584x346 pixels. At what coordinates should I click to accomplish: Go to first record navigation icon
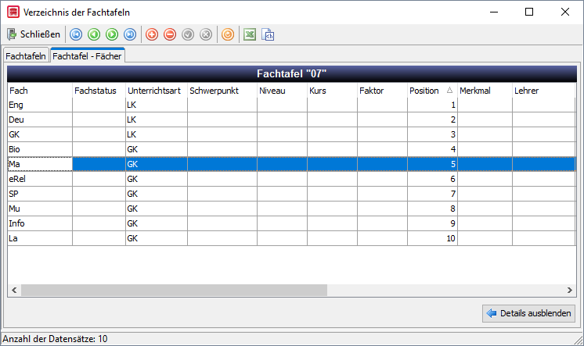click(76, 34)
